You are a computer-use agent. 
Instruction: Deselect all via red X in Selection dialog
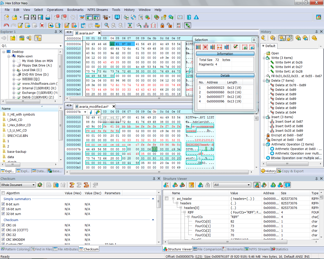coord(205,47)
